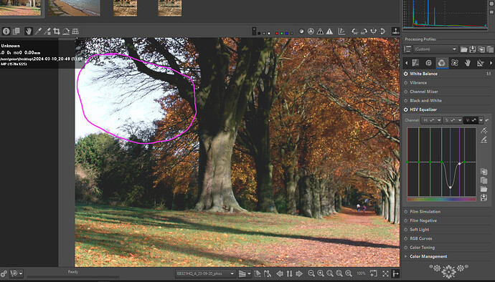Switch to the Detail tab

click(x=428, y=63)
